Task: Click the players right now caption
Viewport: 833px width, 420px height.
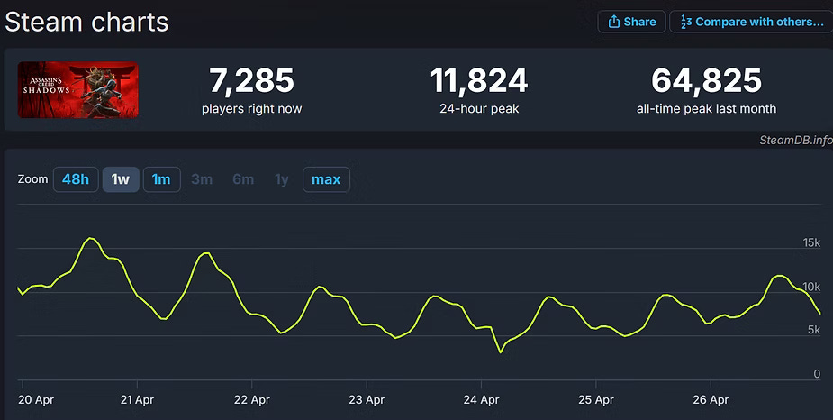Action: click(252, 109)
